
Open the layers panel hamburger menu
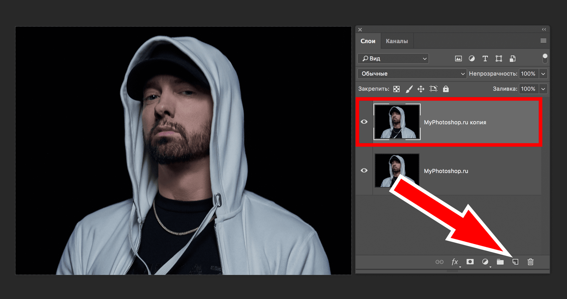tap(543, 41)
